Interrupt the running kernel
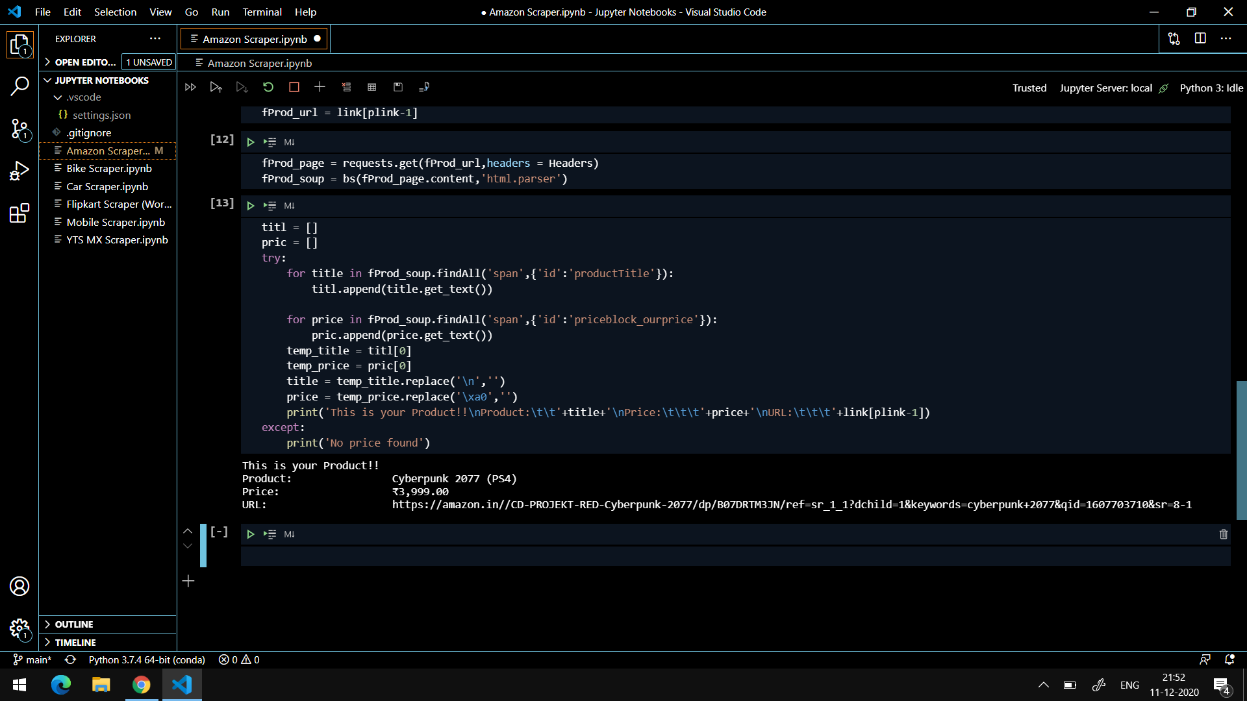1247x701 pixels. point(294,86)
